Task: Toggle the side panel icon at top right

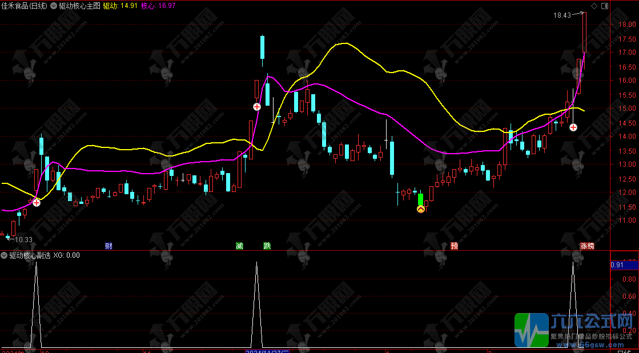Action: [x=604, y=6]
